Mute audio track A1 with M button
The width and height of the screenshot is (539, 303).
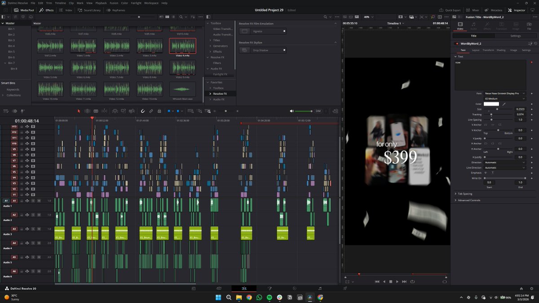pyautogui.click(x=39, y=201)
